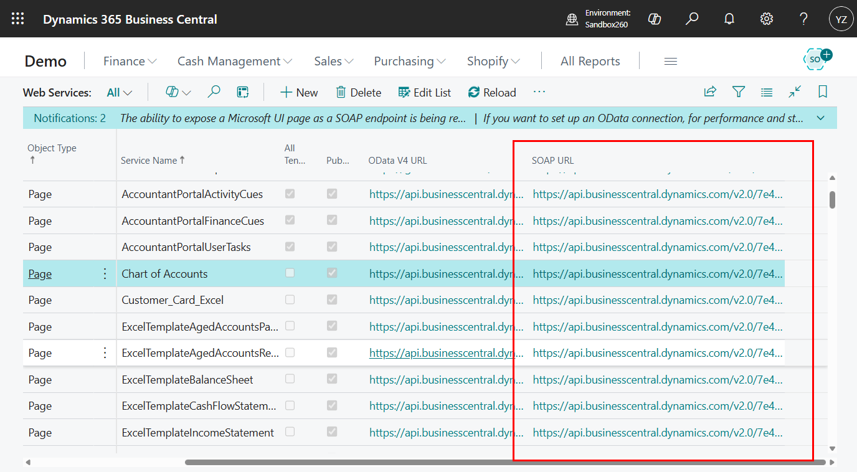
Task: Click New to create a web service
Action: (x=299, y=92)
